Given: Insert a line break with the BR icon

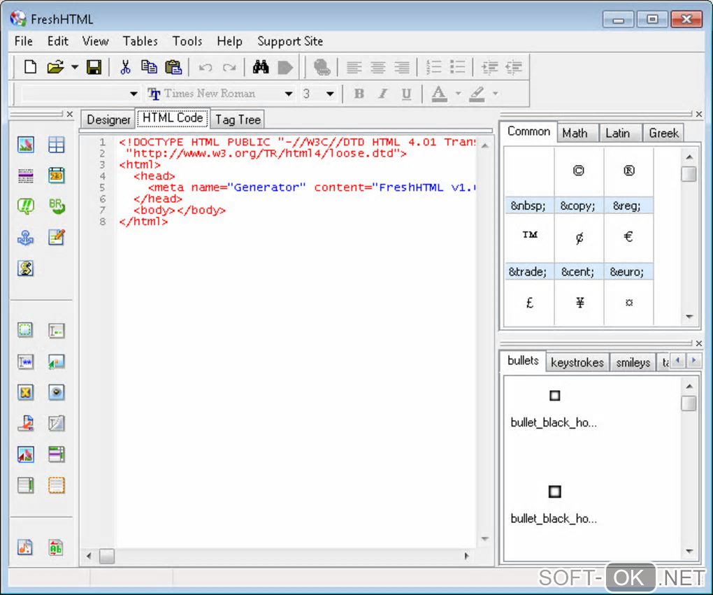Looking at the screenshot, I should [x=57, y=206].
